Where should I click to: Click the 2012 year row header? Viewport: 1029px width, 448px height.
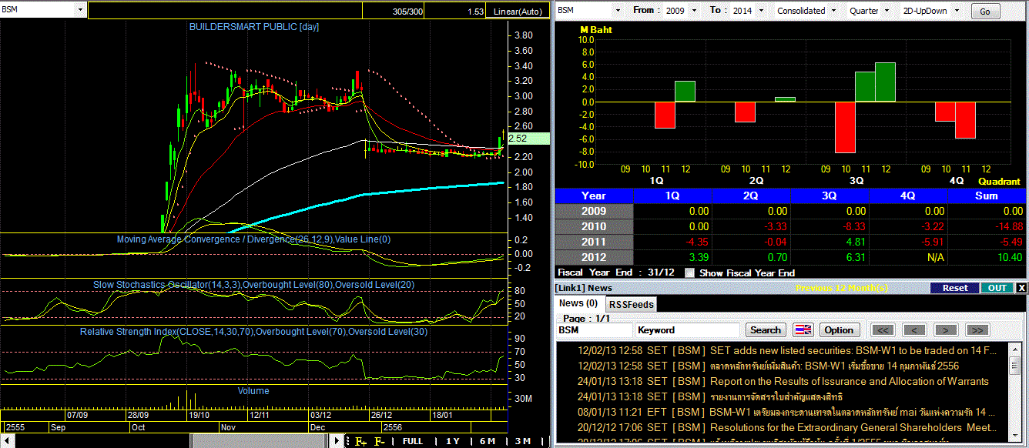click(x=594, y=257)
